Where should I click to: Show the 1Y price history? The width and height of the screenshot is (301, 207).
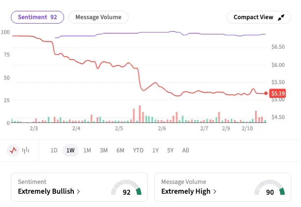point(155,150)
